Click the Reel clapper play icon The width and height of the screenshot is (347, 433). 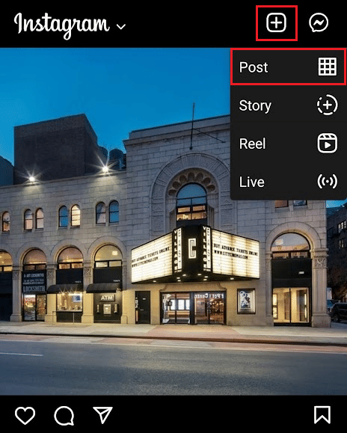(x=328, y=143)
